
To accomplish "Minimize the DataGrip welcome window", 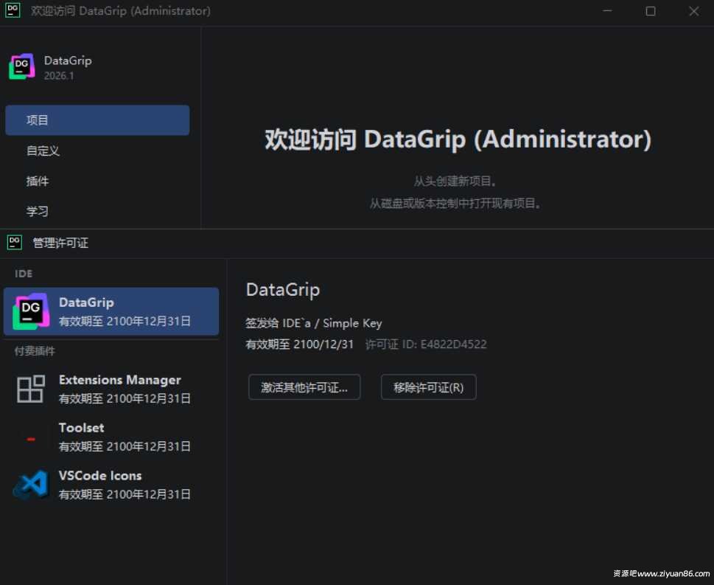I will [607, 11].
